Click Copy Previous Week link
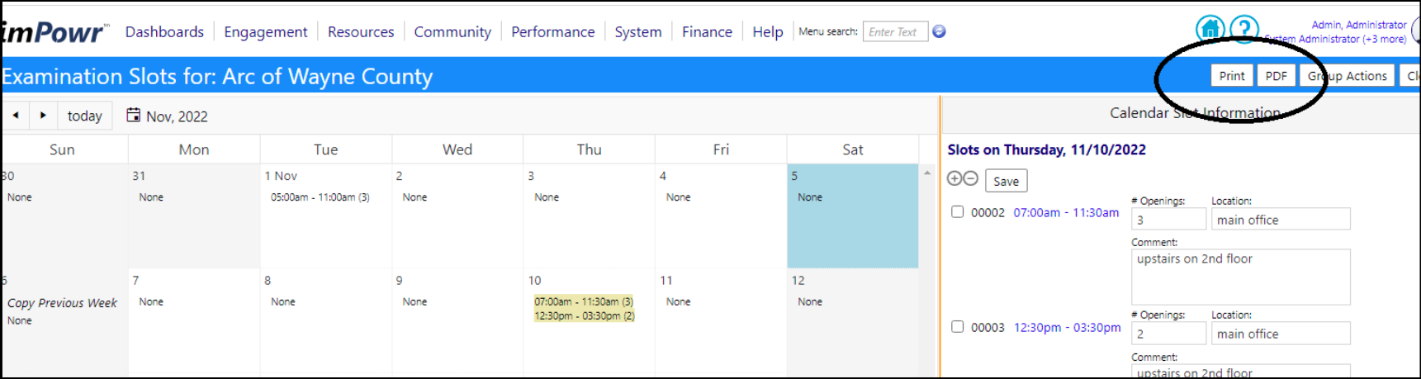 click(62, 303)
